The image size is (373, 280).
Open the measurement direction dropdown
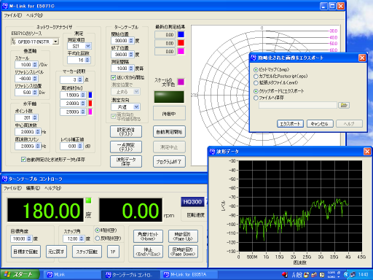point(136,106)
